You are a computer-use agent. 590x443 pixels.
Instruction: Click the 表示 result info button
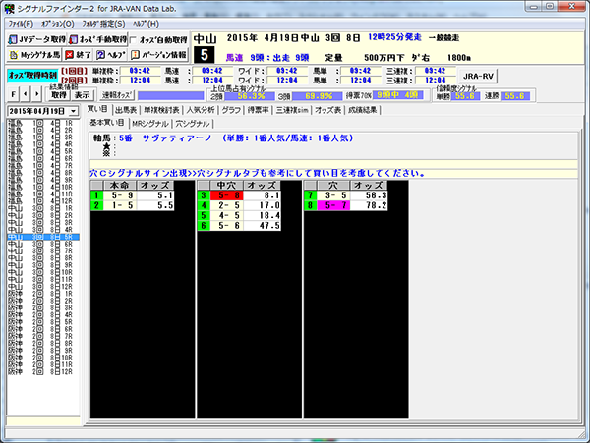tap(82, 95)
